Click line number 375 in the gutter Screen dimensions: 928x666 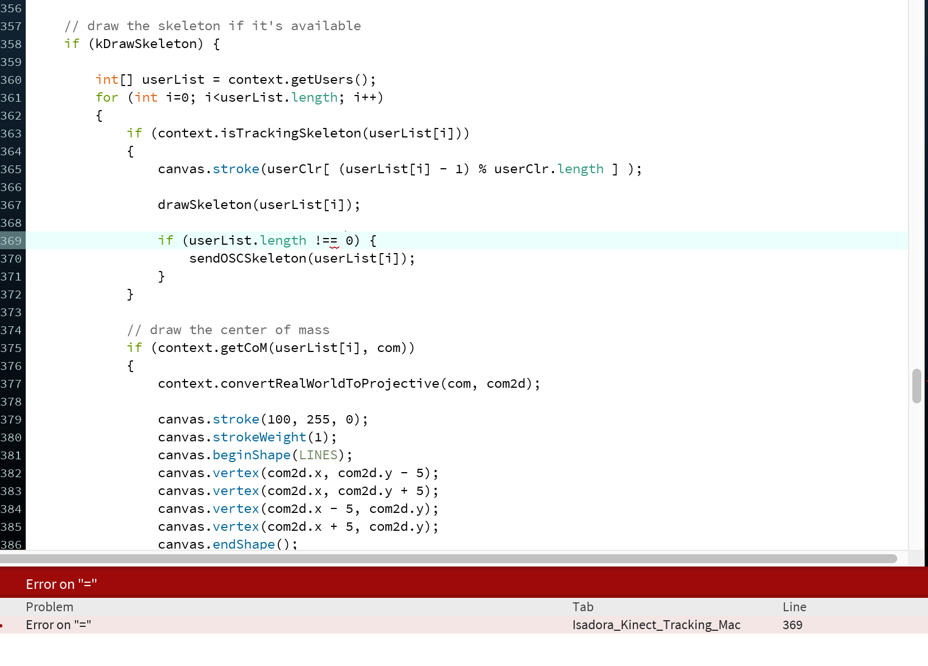(x=11, y=348)
